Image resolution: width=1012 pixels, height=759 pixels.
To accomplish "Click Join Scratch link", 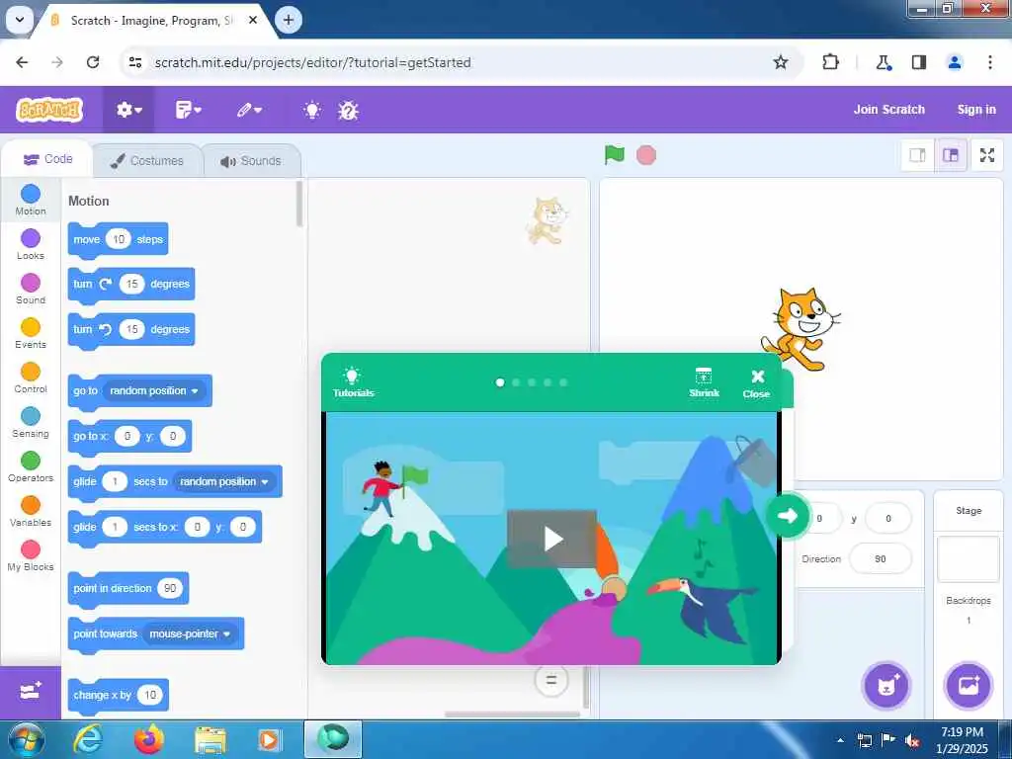I will [x=888, y=109].
